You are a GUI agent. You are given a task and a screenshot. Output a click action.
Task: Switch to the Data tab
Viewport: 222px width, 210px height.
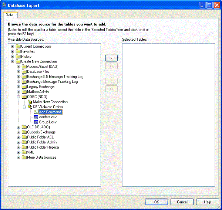pos(10,15)
